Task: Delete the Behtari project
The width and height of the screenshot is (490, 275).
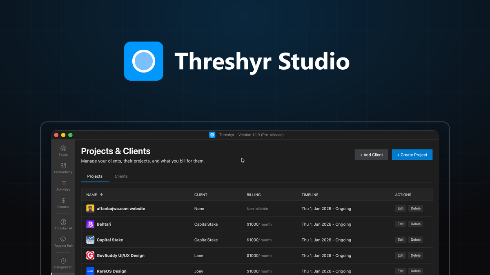Action: coord(416,224)
